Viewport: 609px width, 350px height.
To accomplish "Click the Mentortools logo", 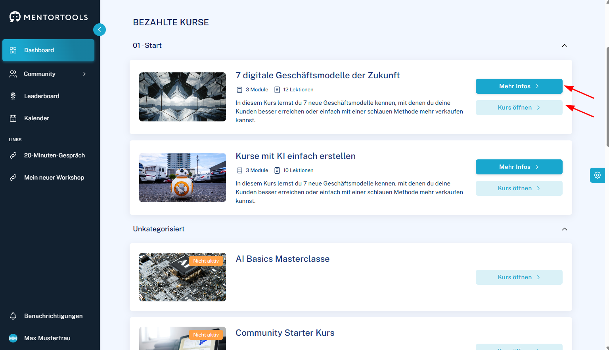I will [x=48, y=17].
